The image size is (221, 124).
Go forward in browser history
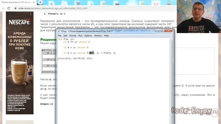point(3,8)
